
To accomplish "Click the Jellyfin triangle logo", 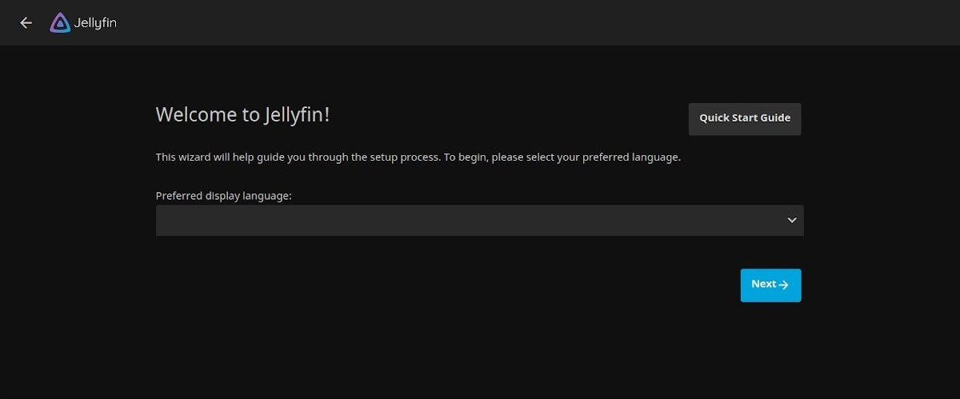I will pos(60,23).
